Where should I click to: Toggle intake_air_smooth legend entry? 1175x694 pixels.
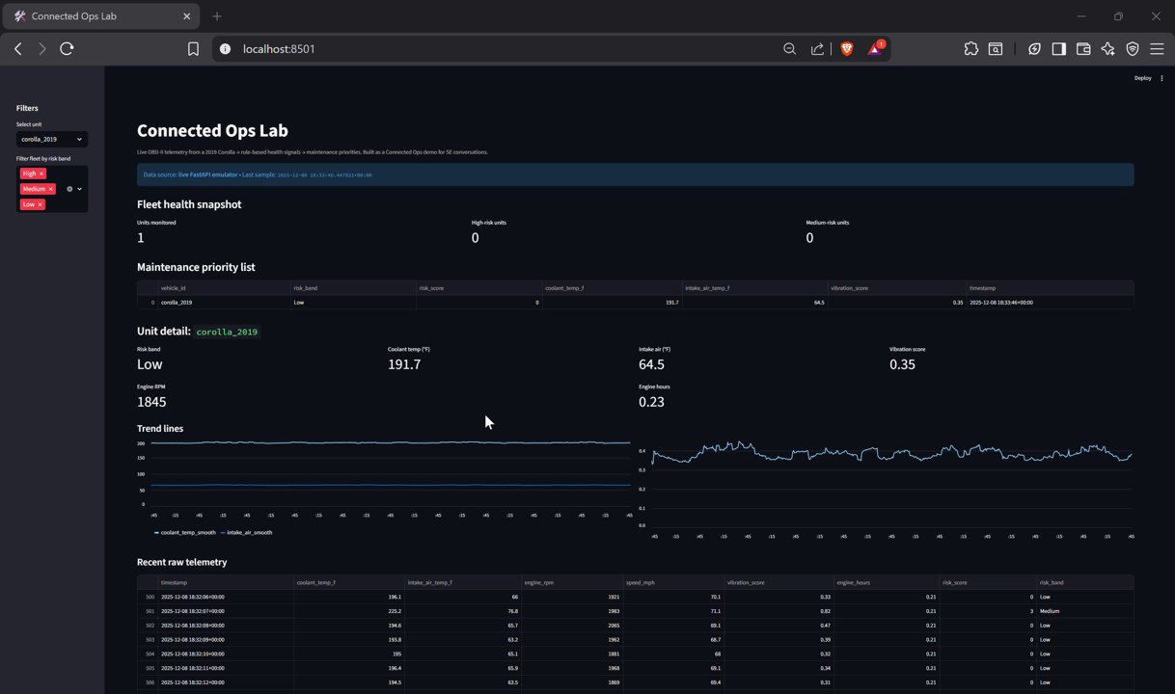click(247, 532)
